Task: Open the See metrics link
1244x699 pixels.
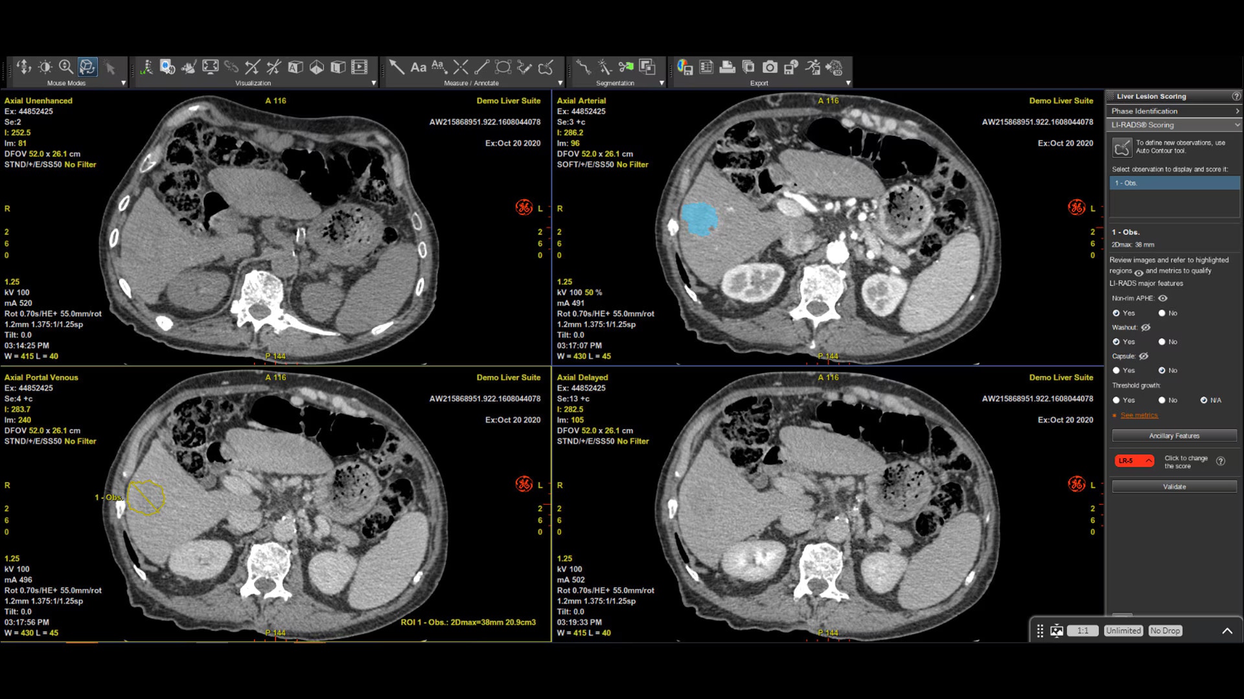Action: [x=1139, y=416]
